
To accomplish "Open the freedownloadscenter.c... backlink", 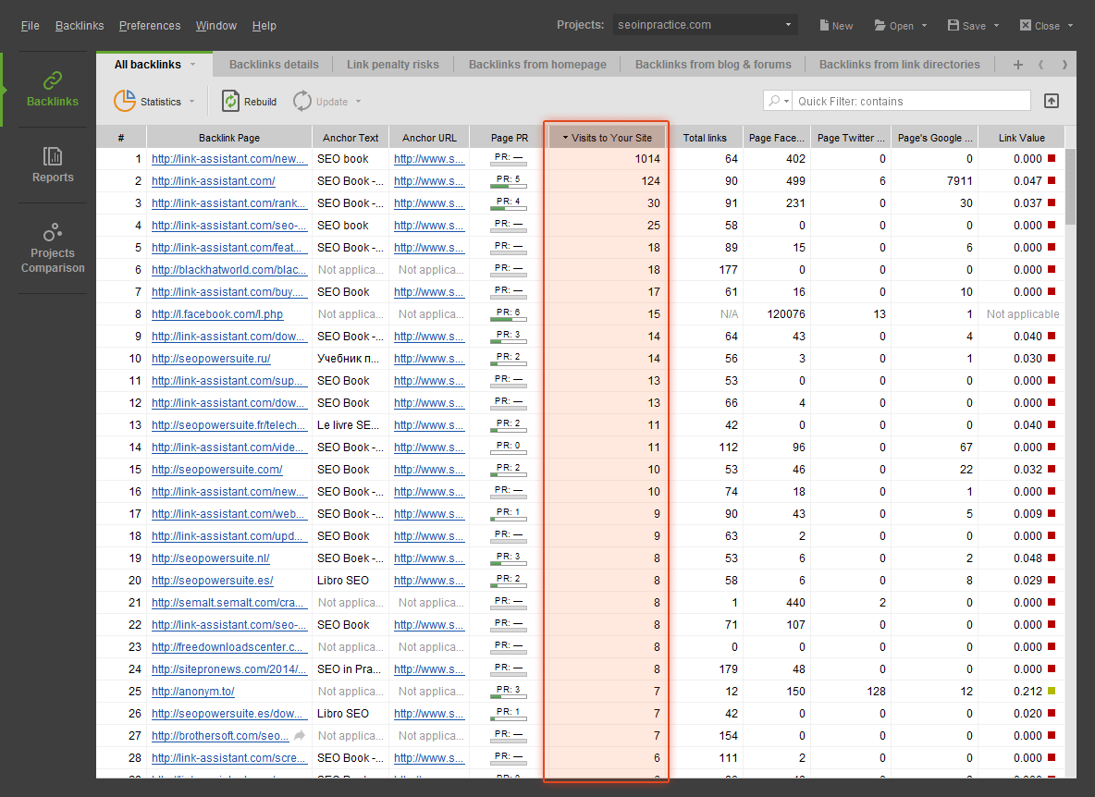I will [228, 646].
